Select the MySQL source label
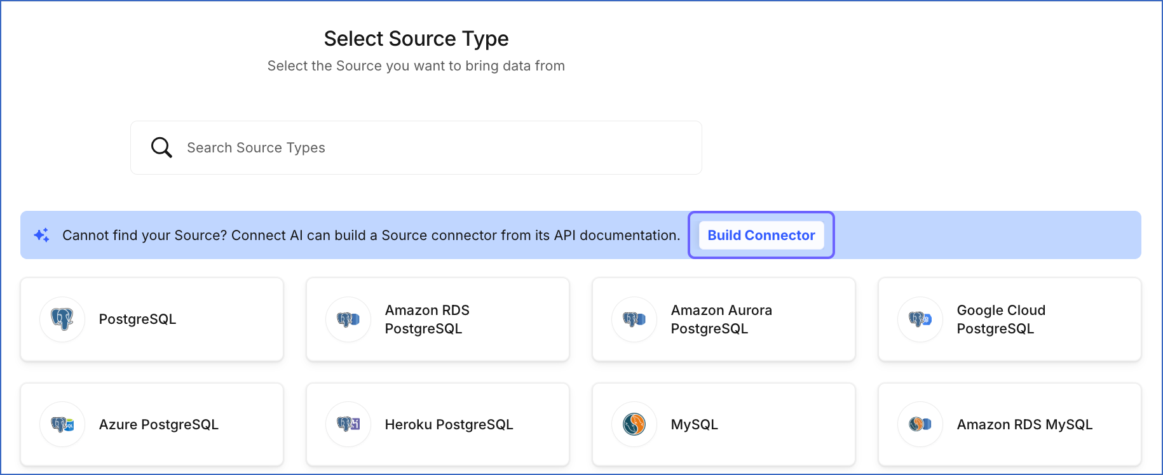1163x475 pixels. click(695, 424)
